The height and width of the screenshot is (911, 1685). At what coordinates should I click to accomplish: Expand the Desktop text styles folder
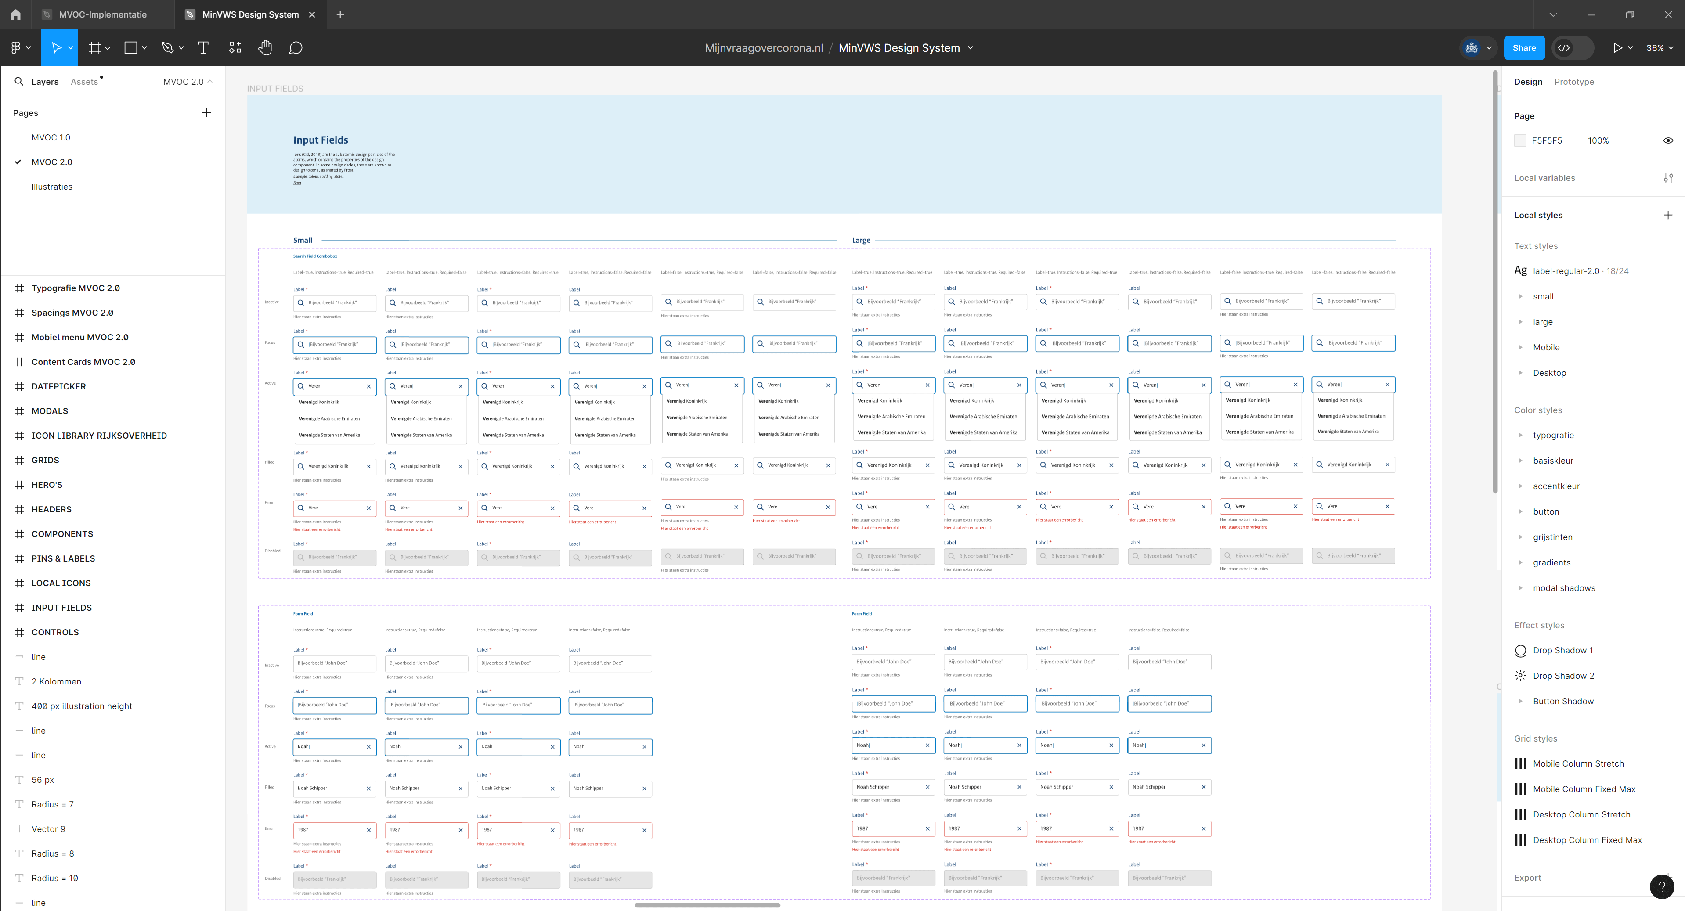click(x=1520, y=373)
